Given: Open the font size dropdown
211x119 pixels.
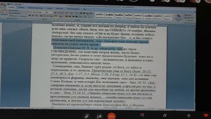Looking at the screenshot, I should pos(49,13).
